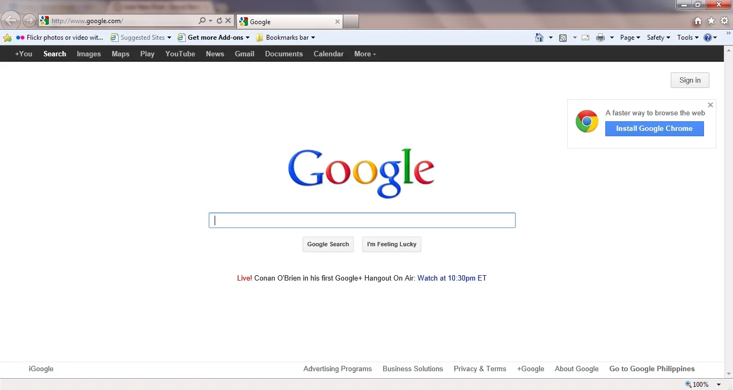Click Install Google Chrome button
733x390 pixels.
[655, 129]
